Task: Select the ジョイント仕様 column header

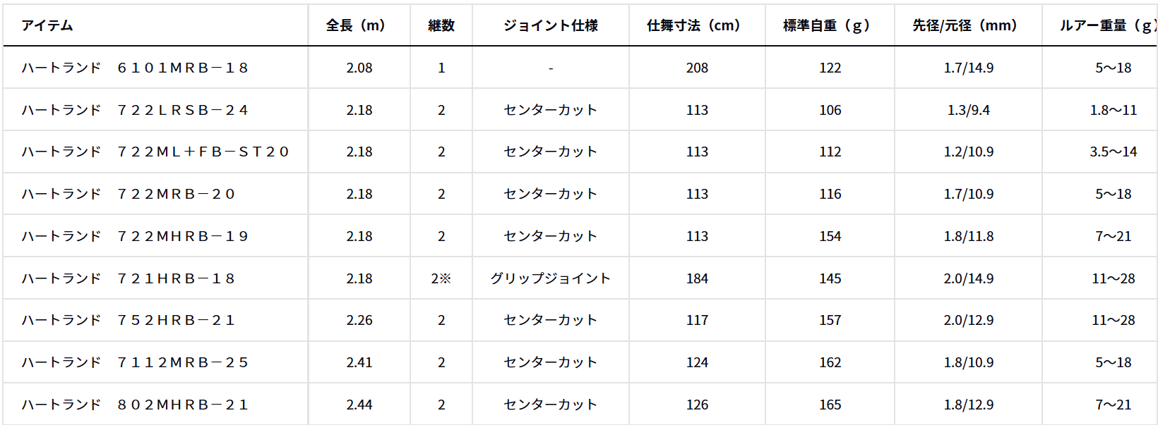Action: (551, 25)
